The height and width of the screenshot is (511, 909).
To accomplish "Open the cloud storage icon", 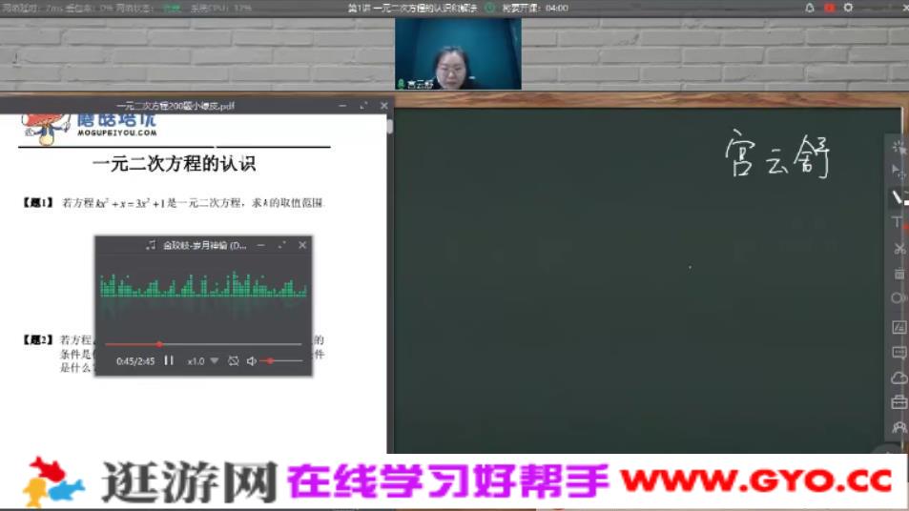I will click(x=899, y=378).
